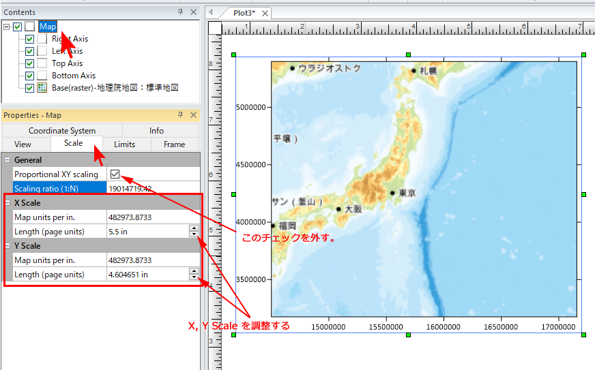Uncheck Proportional XY scaling
The image size is (595, 370).
click(x=115, y=174)
